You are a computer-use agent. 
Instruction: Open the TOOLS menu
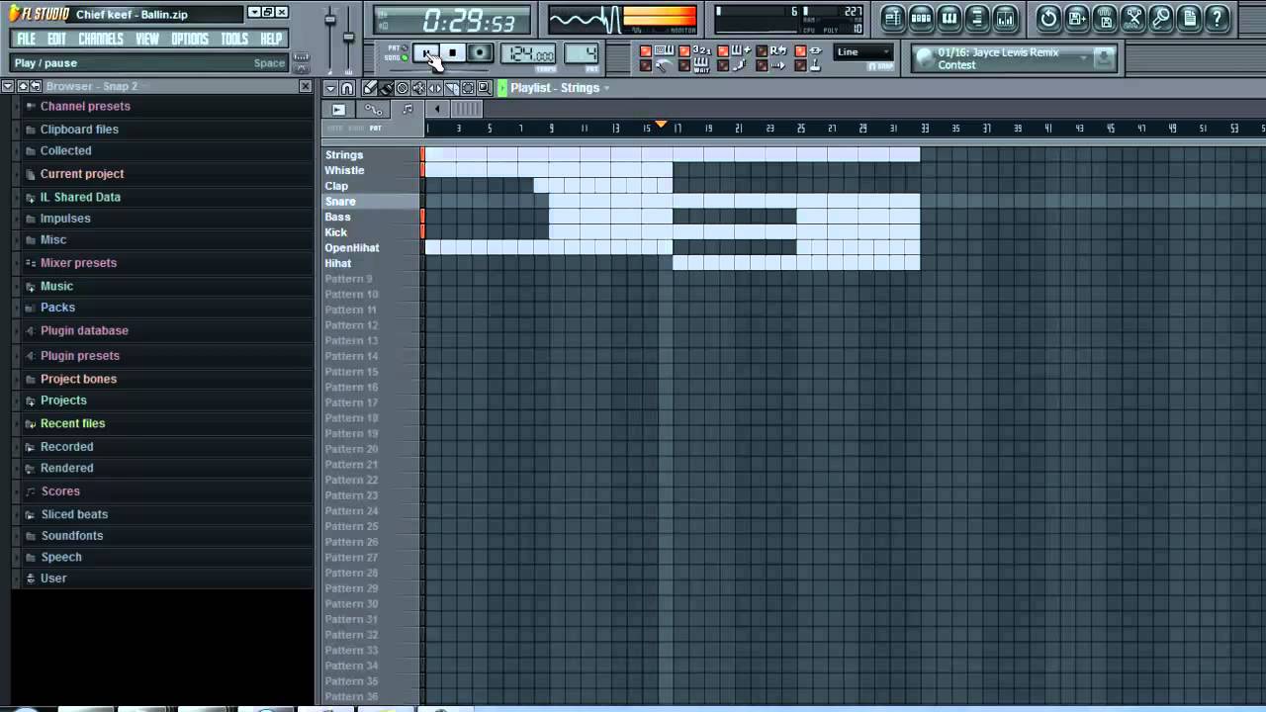(234, 39)
